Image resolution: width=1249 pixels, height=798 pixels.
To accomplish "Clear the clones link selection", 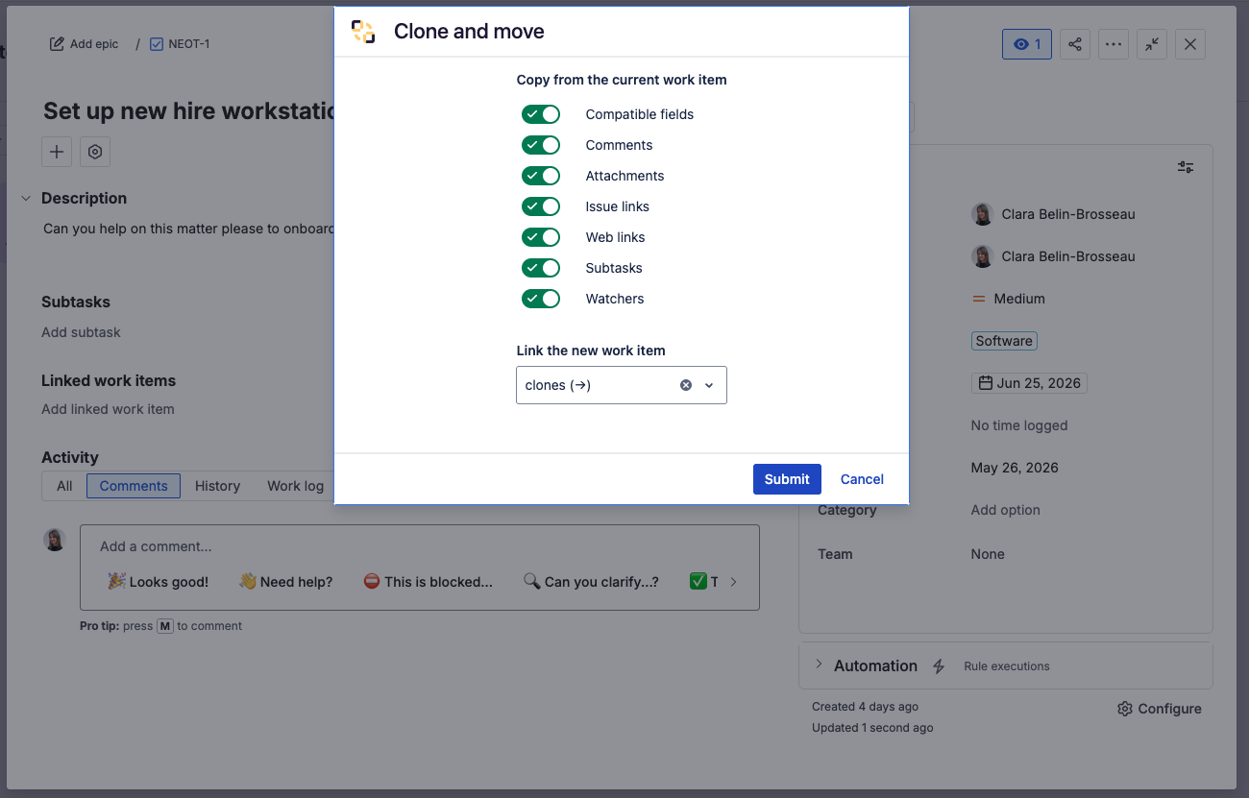I will click(686, 385).
